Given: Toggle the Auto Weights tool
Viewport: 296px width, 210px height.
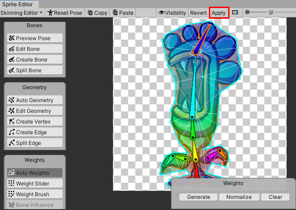Looking at the screenshot, I should (x=34, y=173).
